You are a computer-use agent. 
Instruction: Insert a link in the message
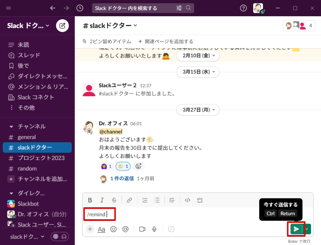pyautogui.click(x=129, y=200)
